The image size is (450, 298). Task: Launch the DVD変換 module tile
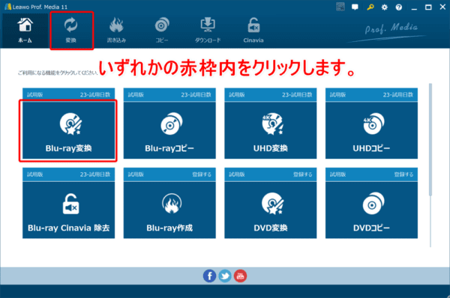[x=271, y=210]
